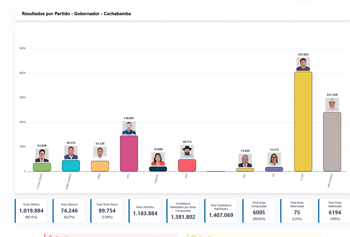Click the Total Ciudadanos Habilitados card

221,211
